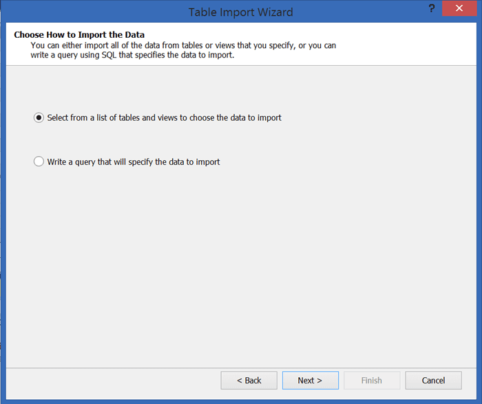The image size is (482, 404).
Task: Click the description line starting "You can either import"
Action: point(183,45)
